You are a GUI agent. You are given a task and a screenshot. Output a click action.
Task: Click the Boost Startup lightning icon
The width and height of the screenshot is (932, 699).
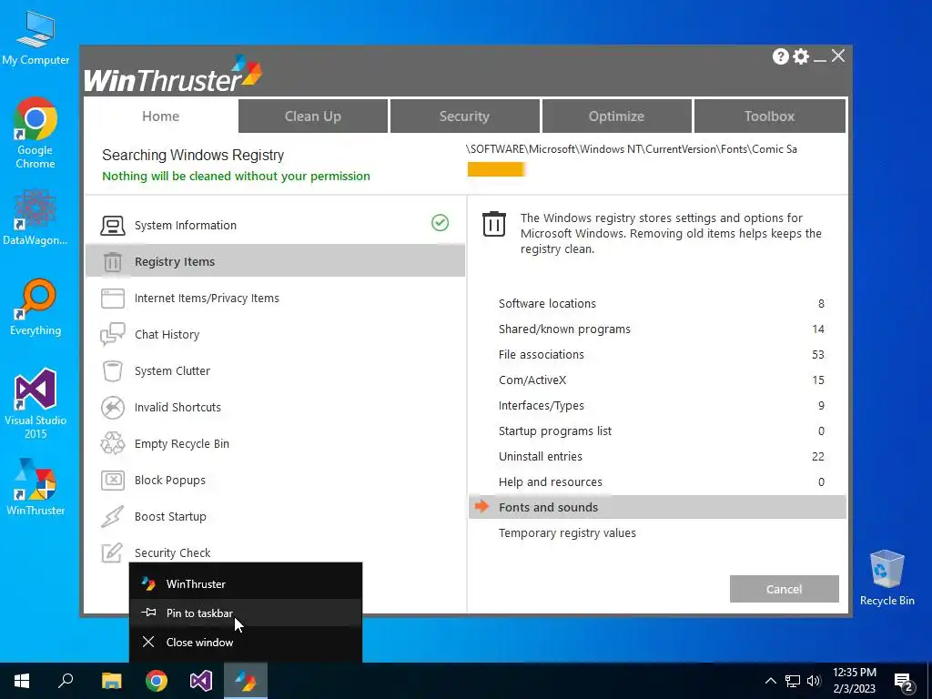pyautogui.click(x=112, y=517)
